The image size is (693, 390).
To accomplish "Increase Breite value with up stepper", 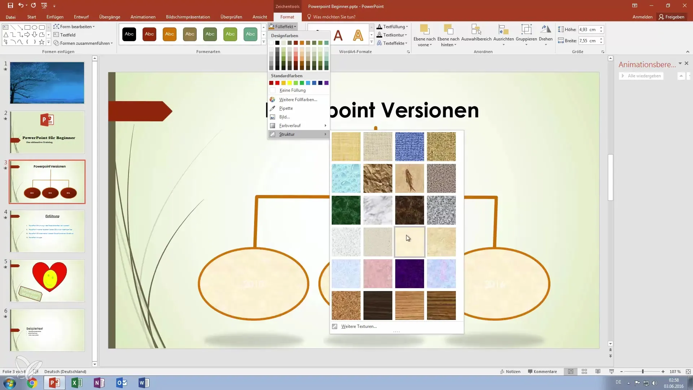I will [601, 39].
